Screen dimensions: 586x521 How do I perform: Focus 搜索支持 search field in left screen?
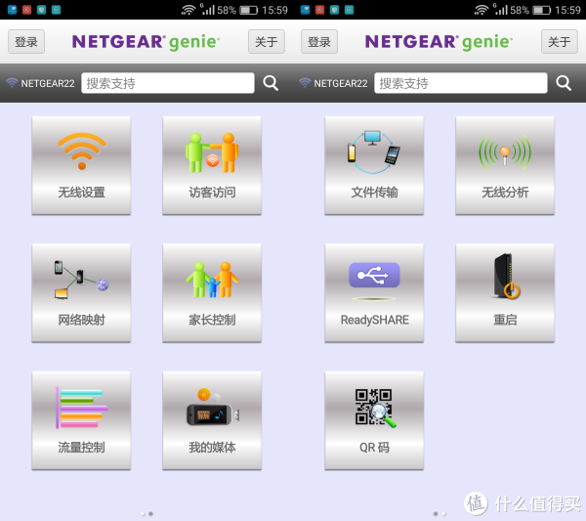(168, 83)
